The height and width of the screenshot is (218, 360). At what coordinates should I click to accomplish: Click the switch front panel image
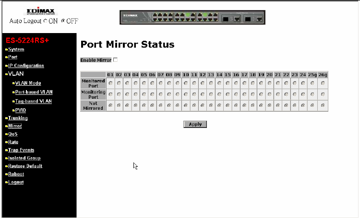click(192, 17)
